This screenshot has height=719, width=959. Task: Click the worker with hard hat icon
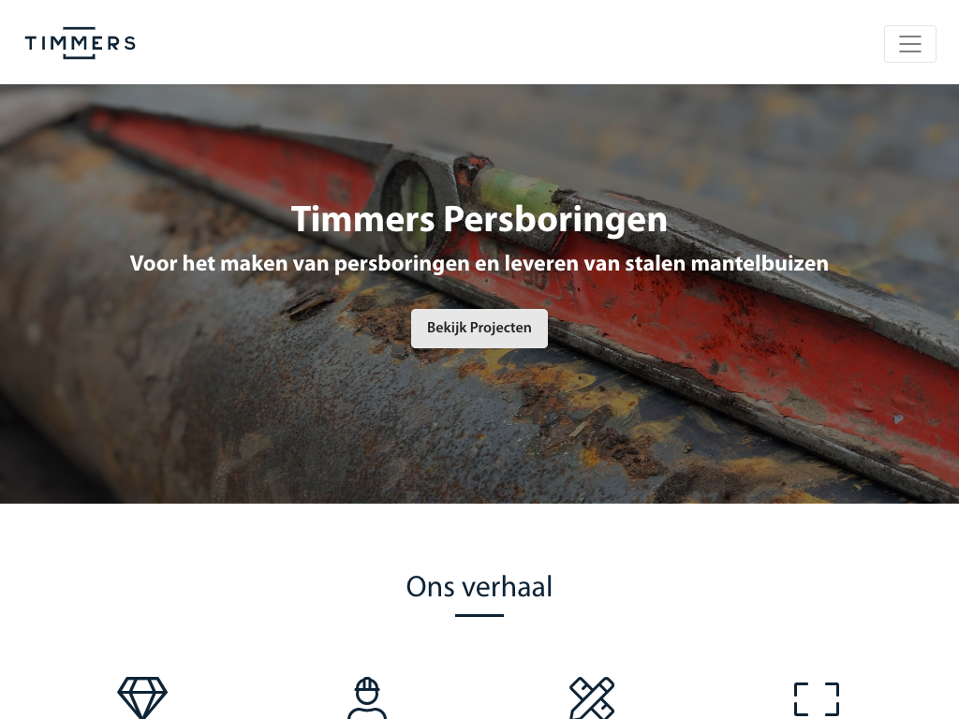(367, 697)
